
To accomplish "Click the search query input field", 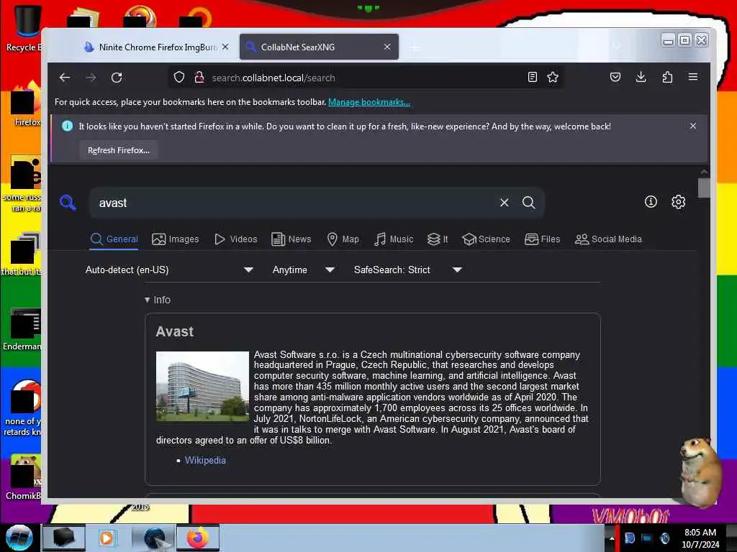I will pyautogui.click(x=296, y=203).
